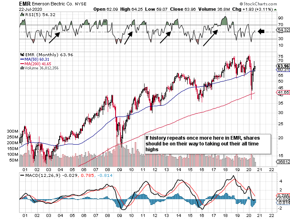
Task: Click the 4 level on the MACD axis
Action: [x=281, y=181]
